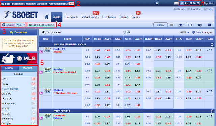
Task: Switch to the Markets tab in sidebar
Action: click(x=28, y=68)
